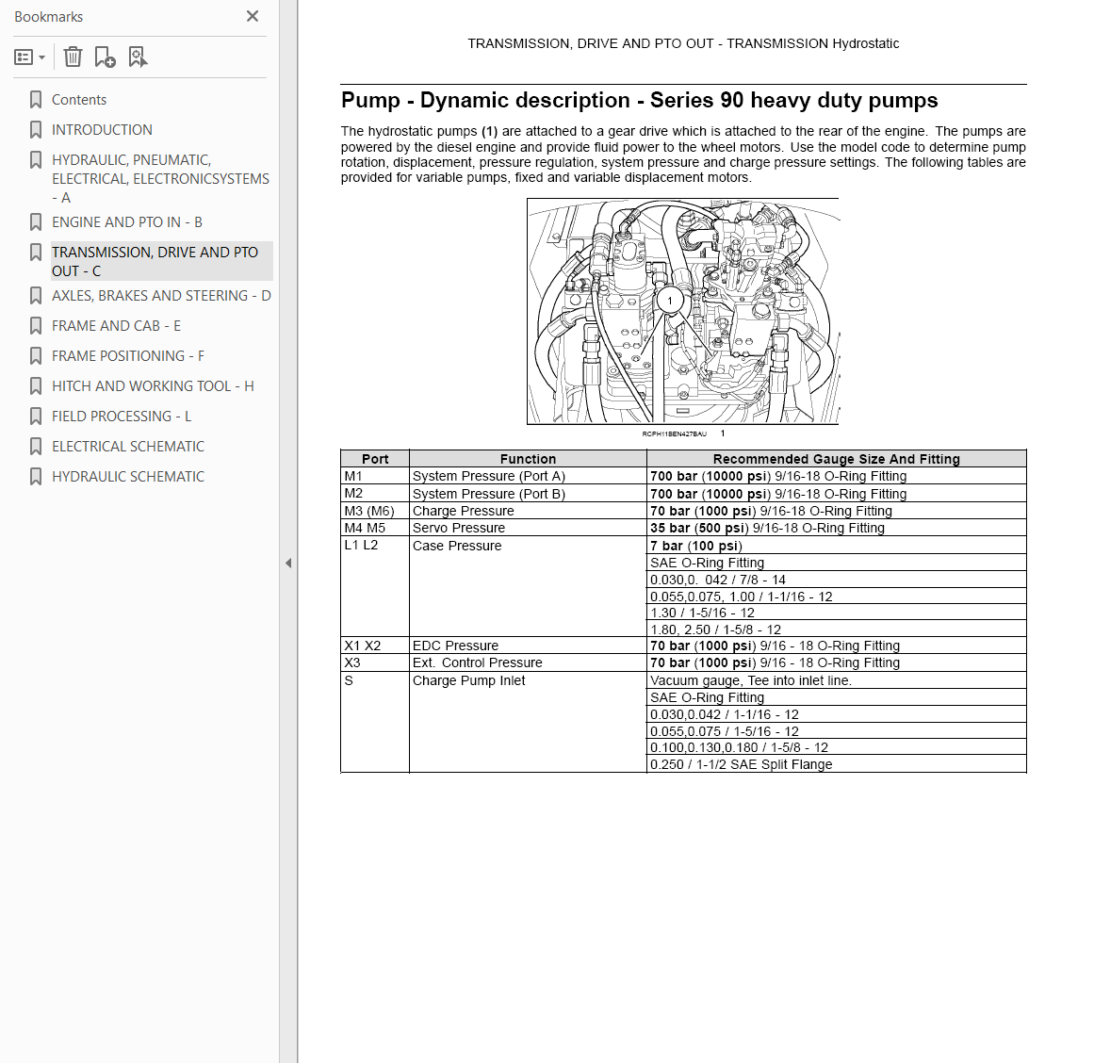Open the Contents bookmark

(x=79, y=100)
